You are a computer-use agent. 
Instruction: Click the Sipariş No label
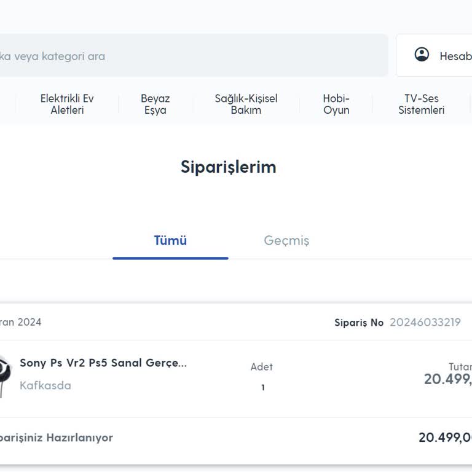359,323
